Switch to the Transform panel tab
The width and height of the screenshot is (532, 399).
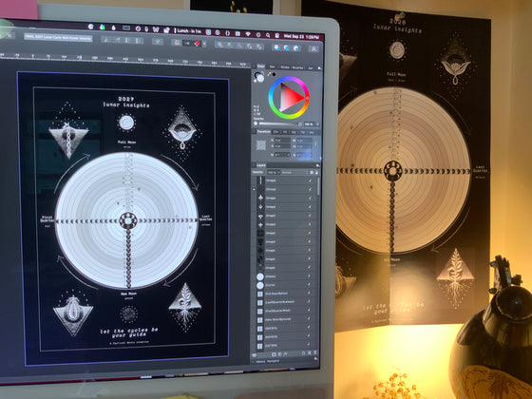(x=264, y=132)
